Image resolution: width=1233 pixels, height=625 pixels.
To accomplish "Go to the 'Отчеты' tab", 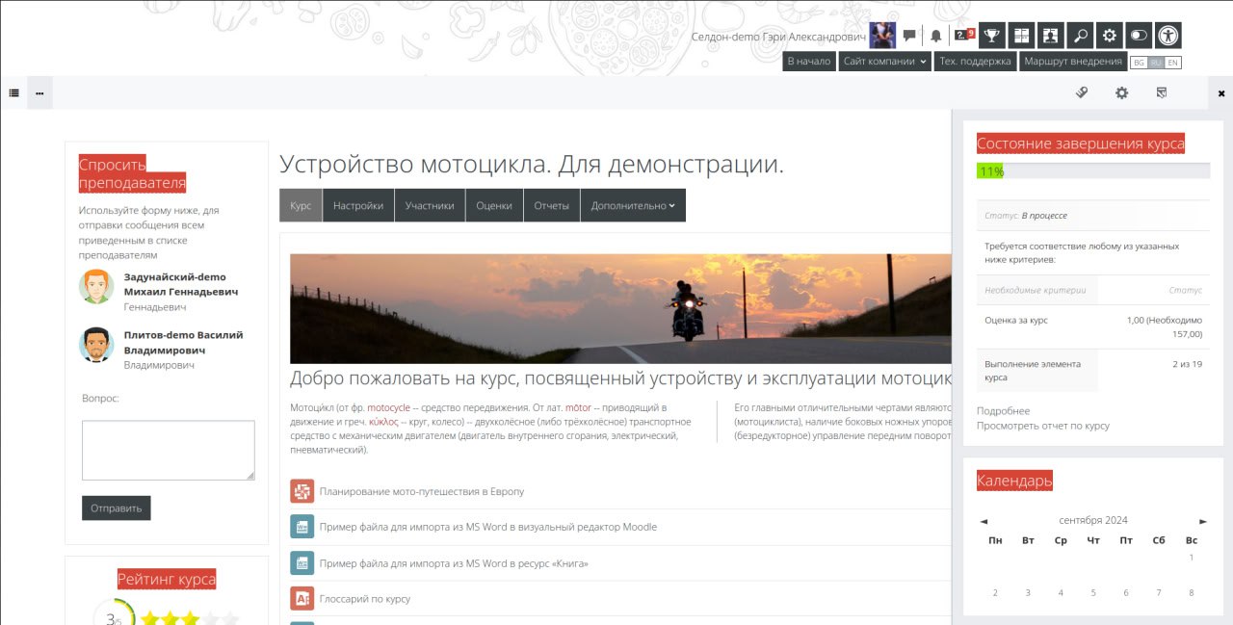I will coord(552,205).
